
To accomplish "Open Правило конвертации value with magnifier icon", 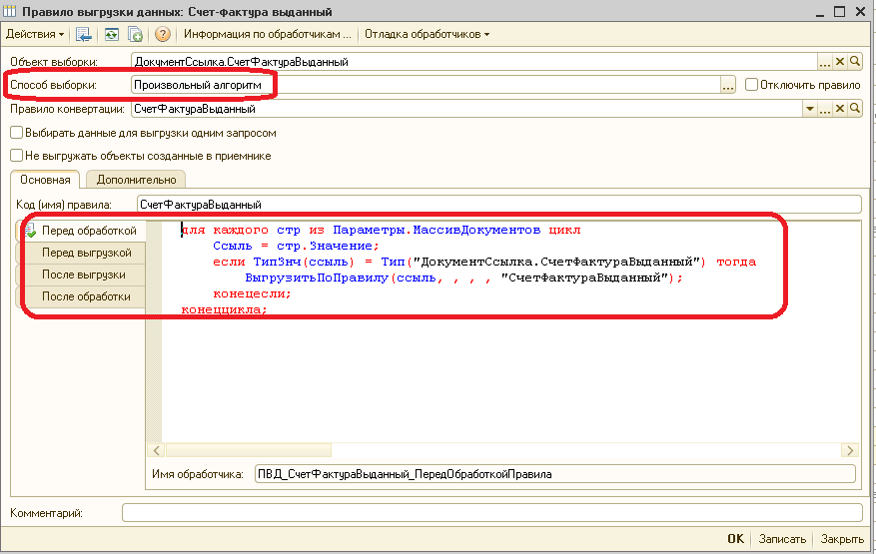I will click(x=855, y=109).
